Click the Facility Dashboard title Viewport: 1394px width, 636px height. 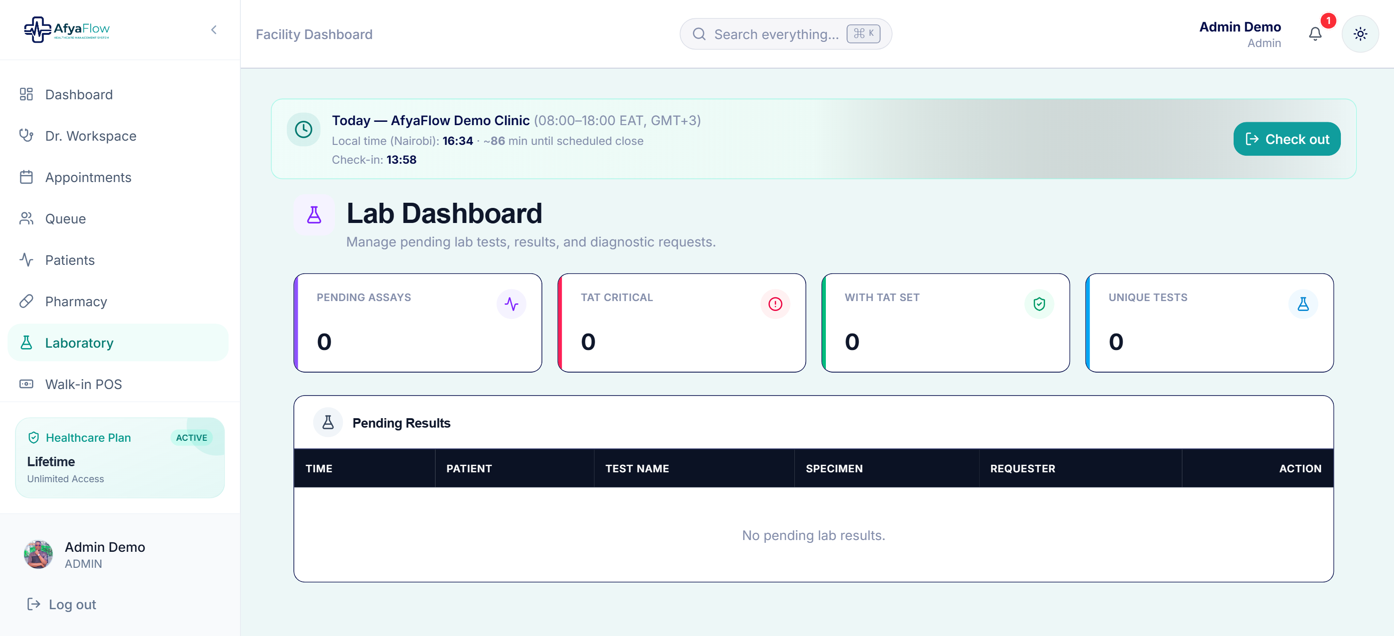pyautogui.click(x=315, y=34)
